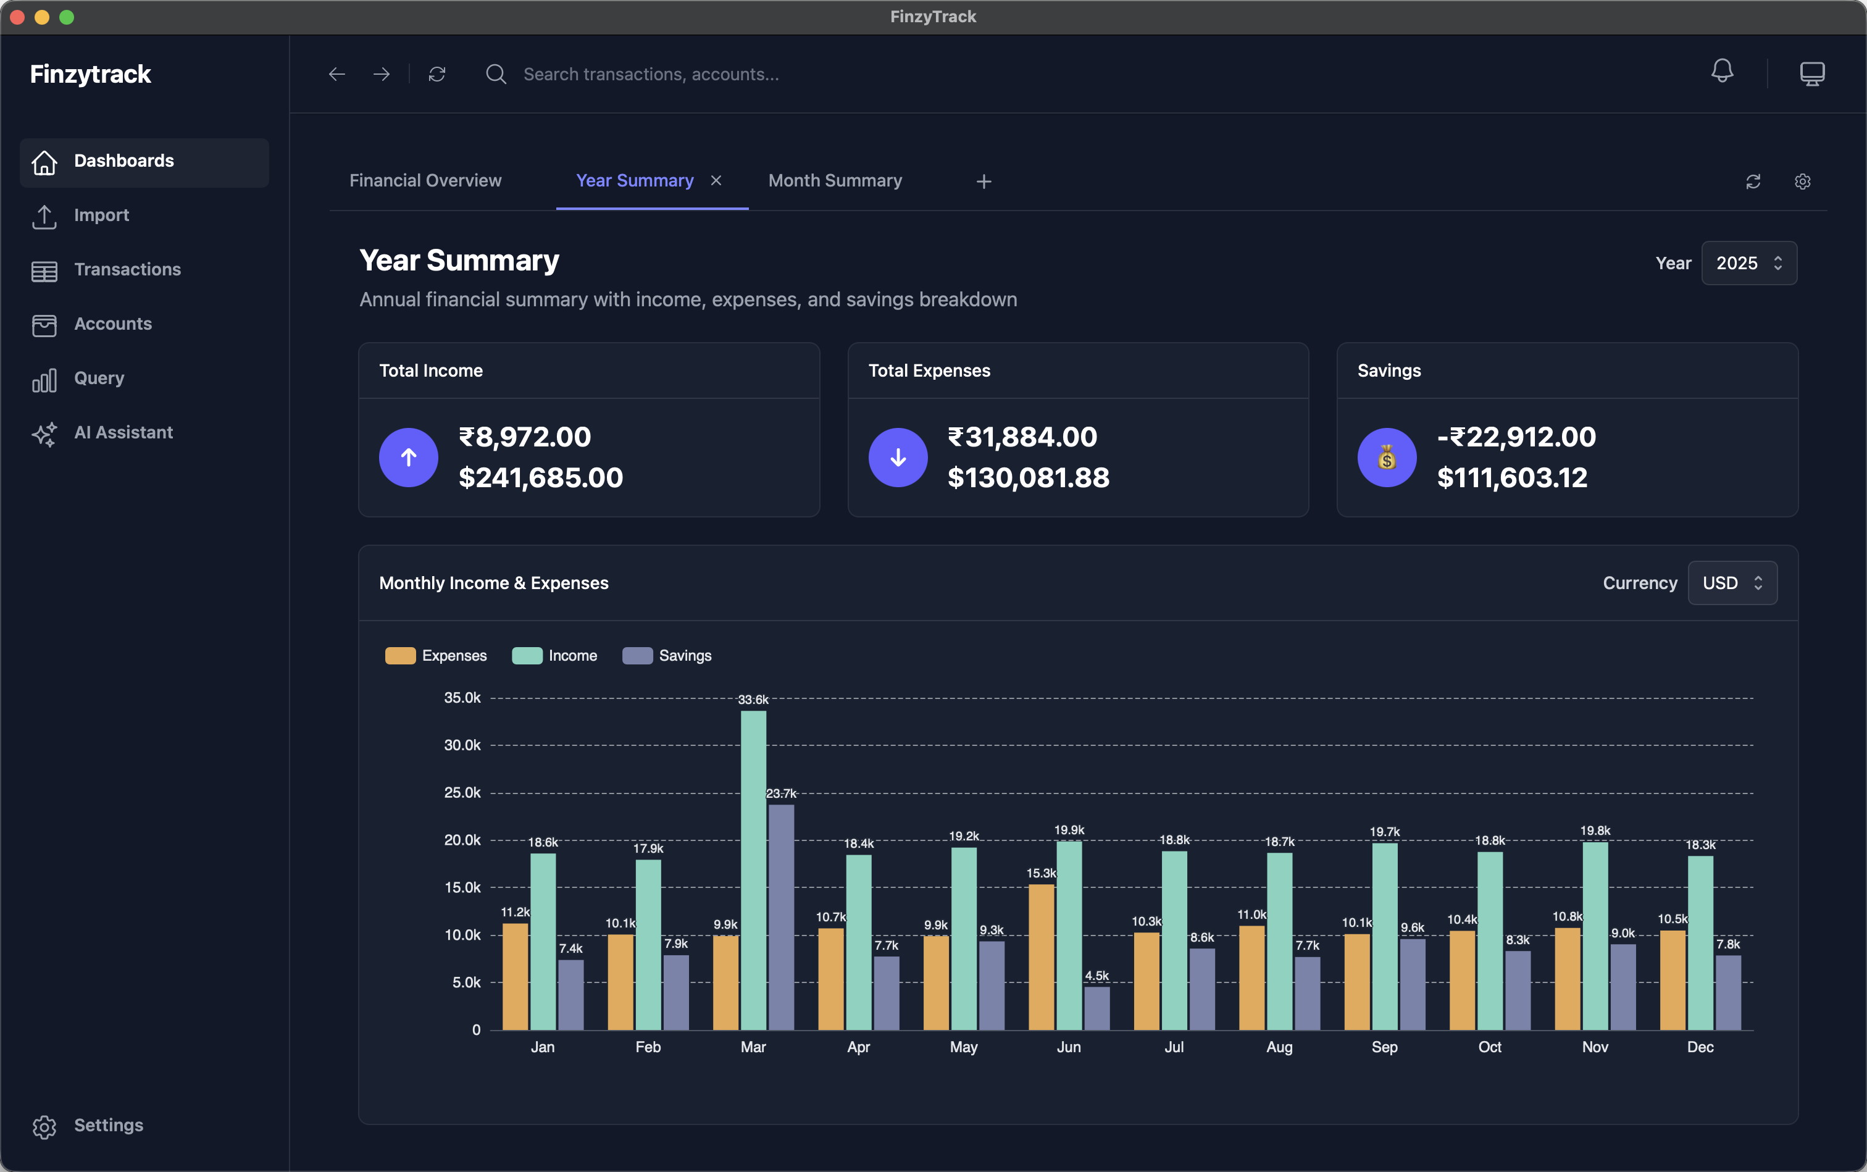The image size is (1867, 1172).
Task: Click total expenses value $130,081.88
Action: tap(1029, 477)
